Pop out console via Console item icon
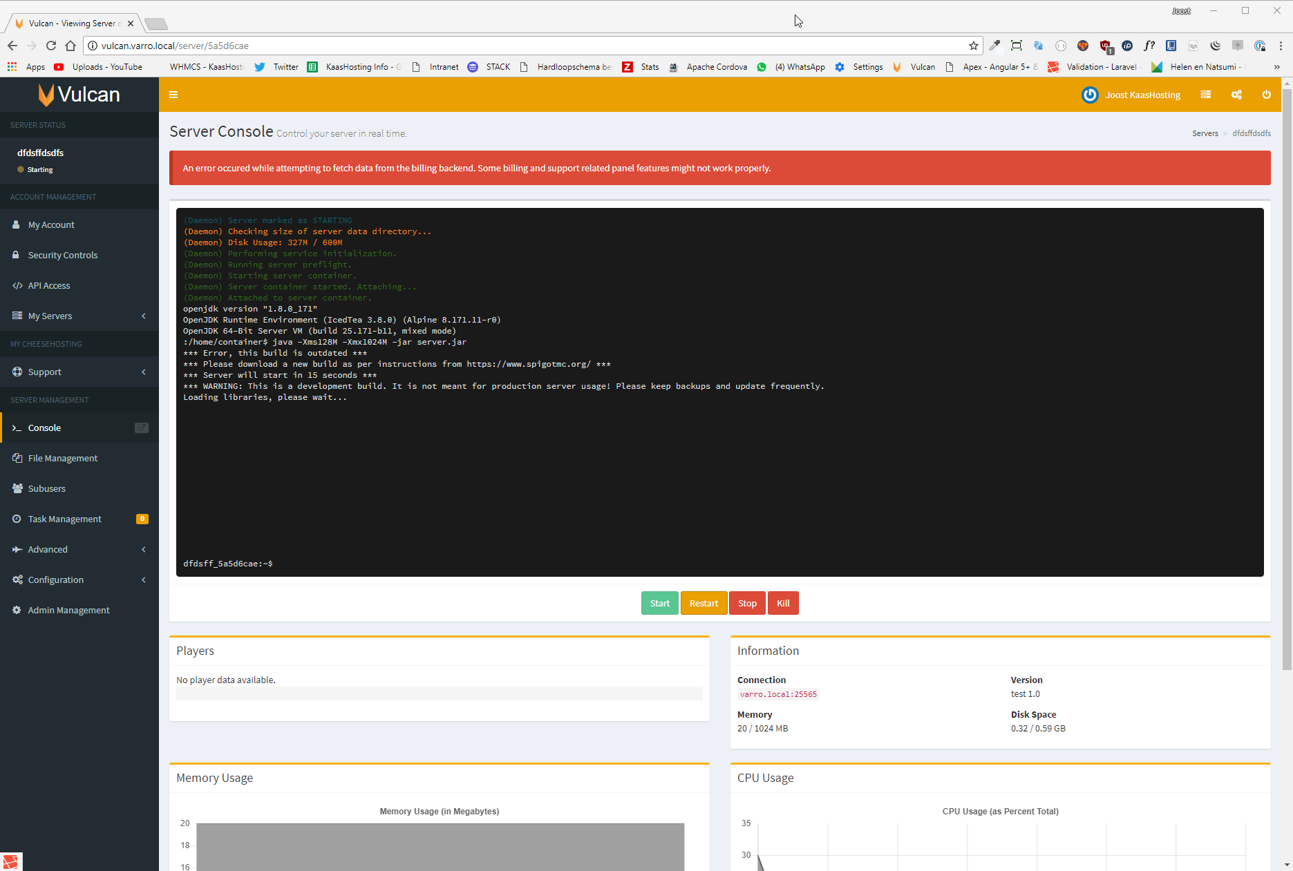1293x871 pixels. pos(141,428)
